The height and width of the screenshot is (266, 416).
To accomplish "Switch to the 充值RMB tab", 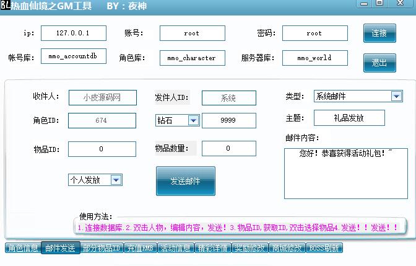I will [141, 248].
